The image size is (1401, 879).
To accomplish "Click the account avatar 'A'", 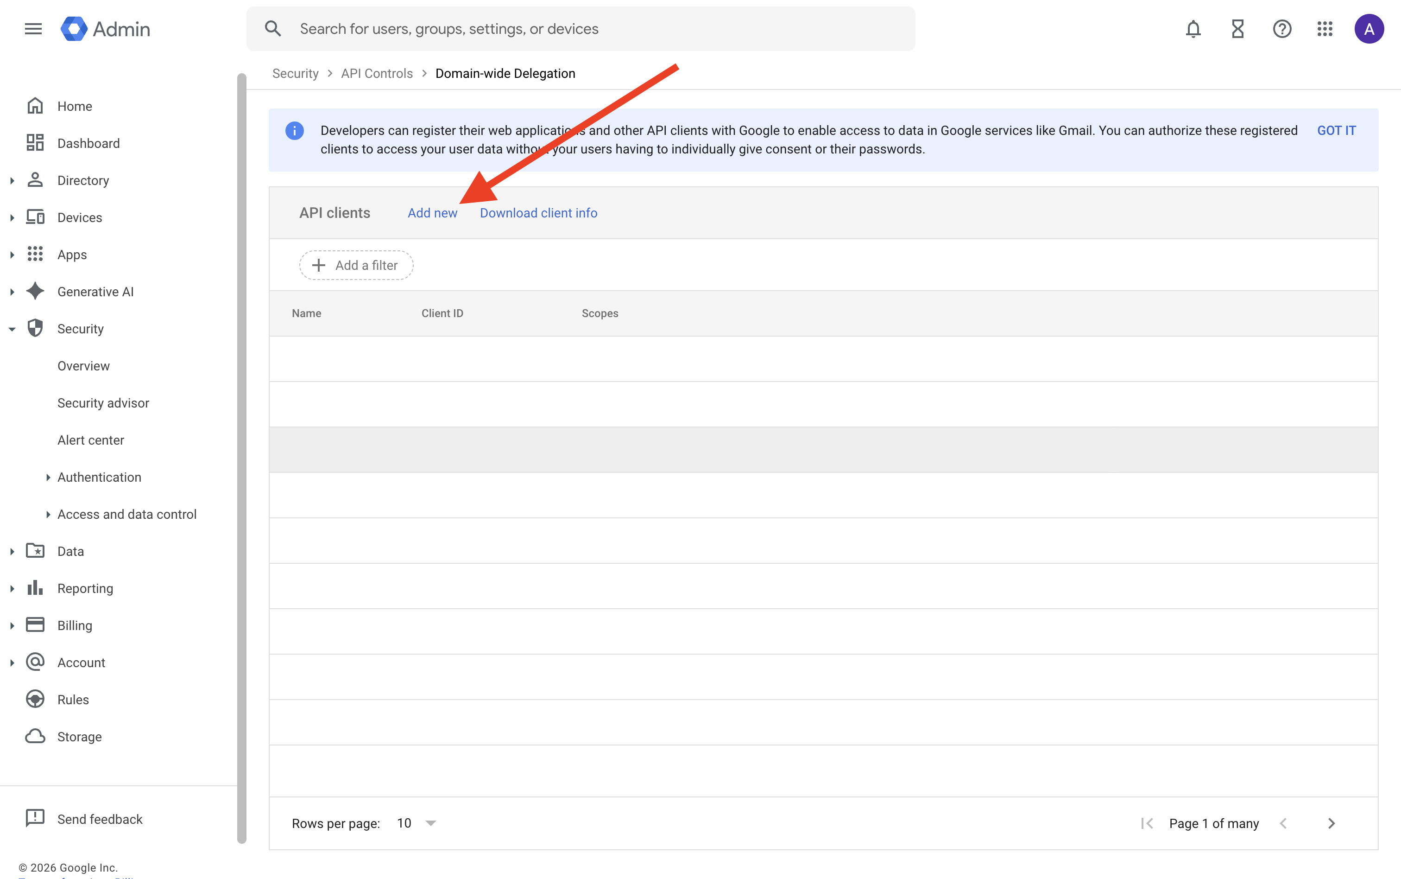I will 1369,29.
